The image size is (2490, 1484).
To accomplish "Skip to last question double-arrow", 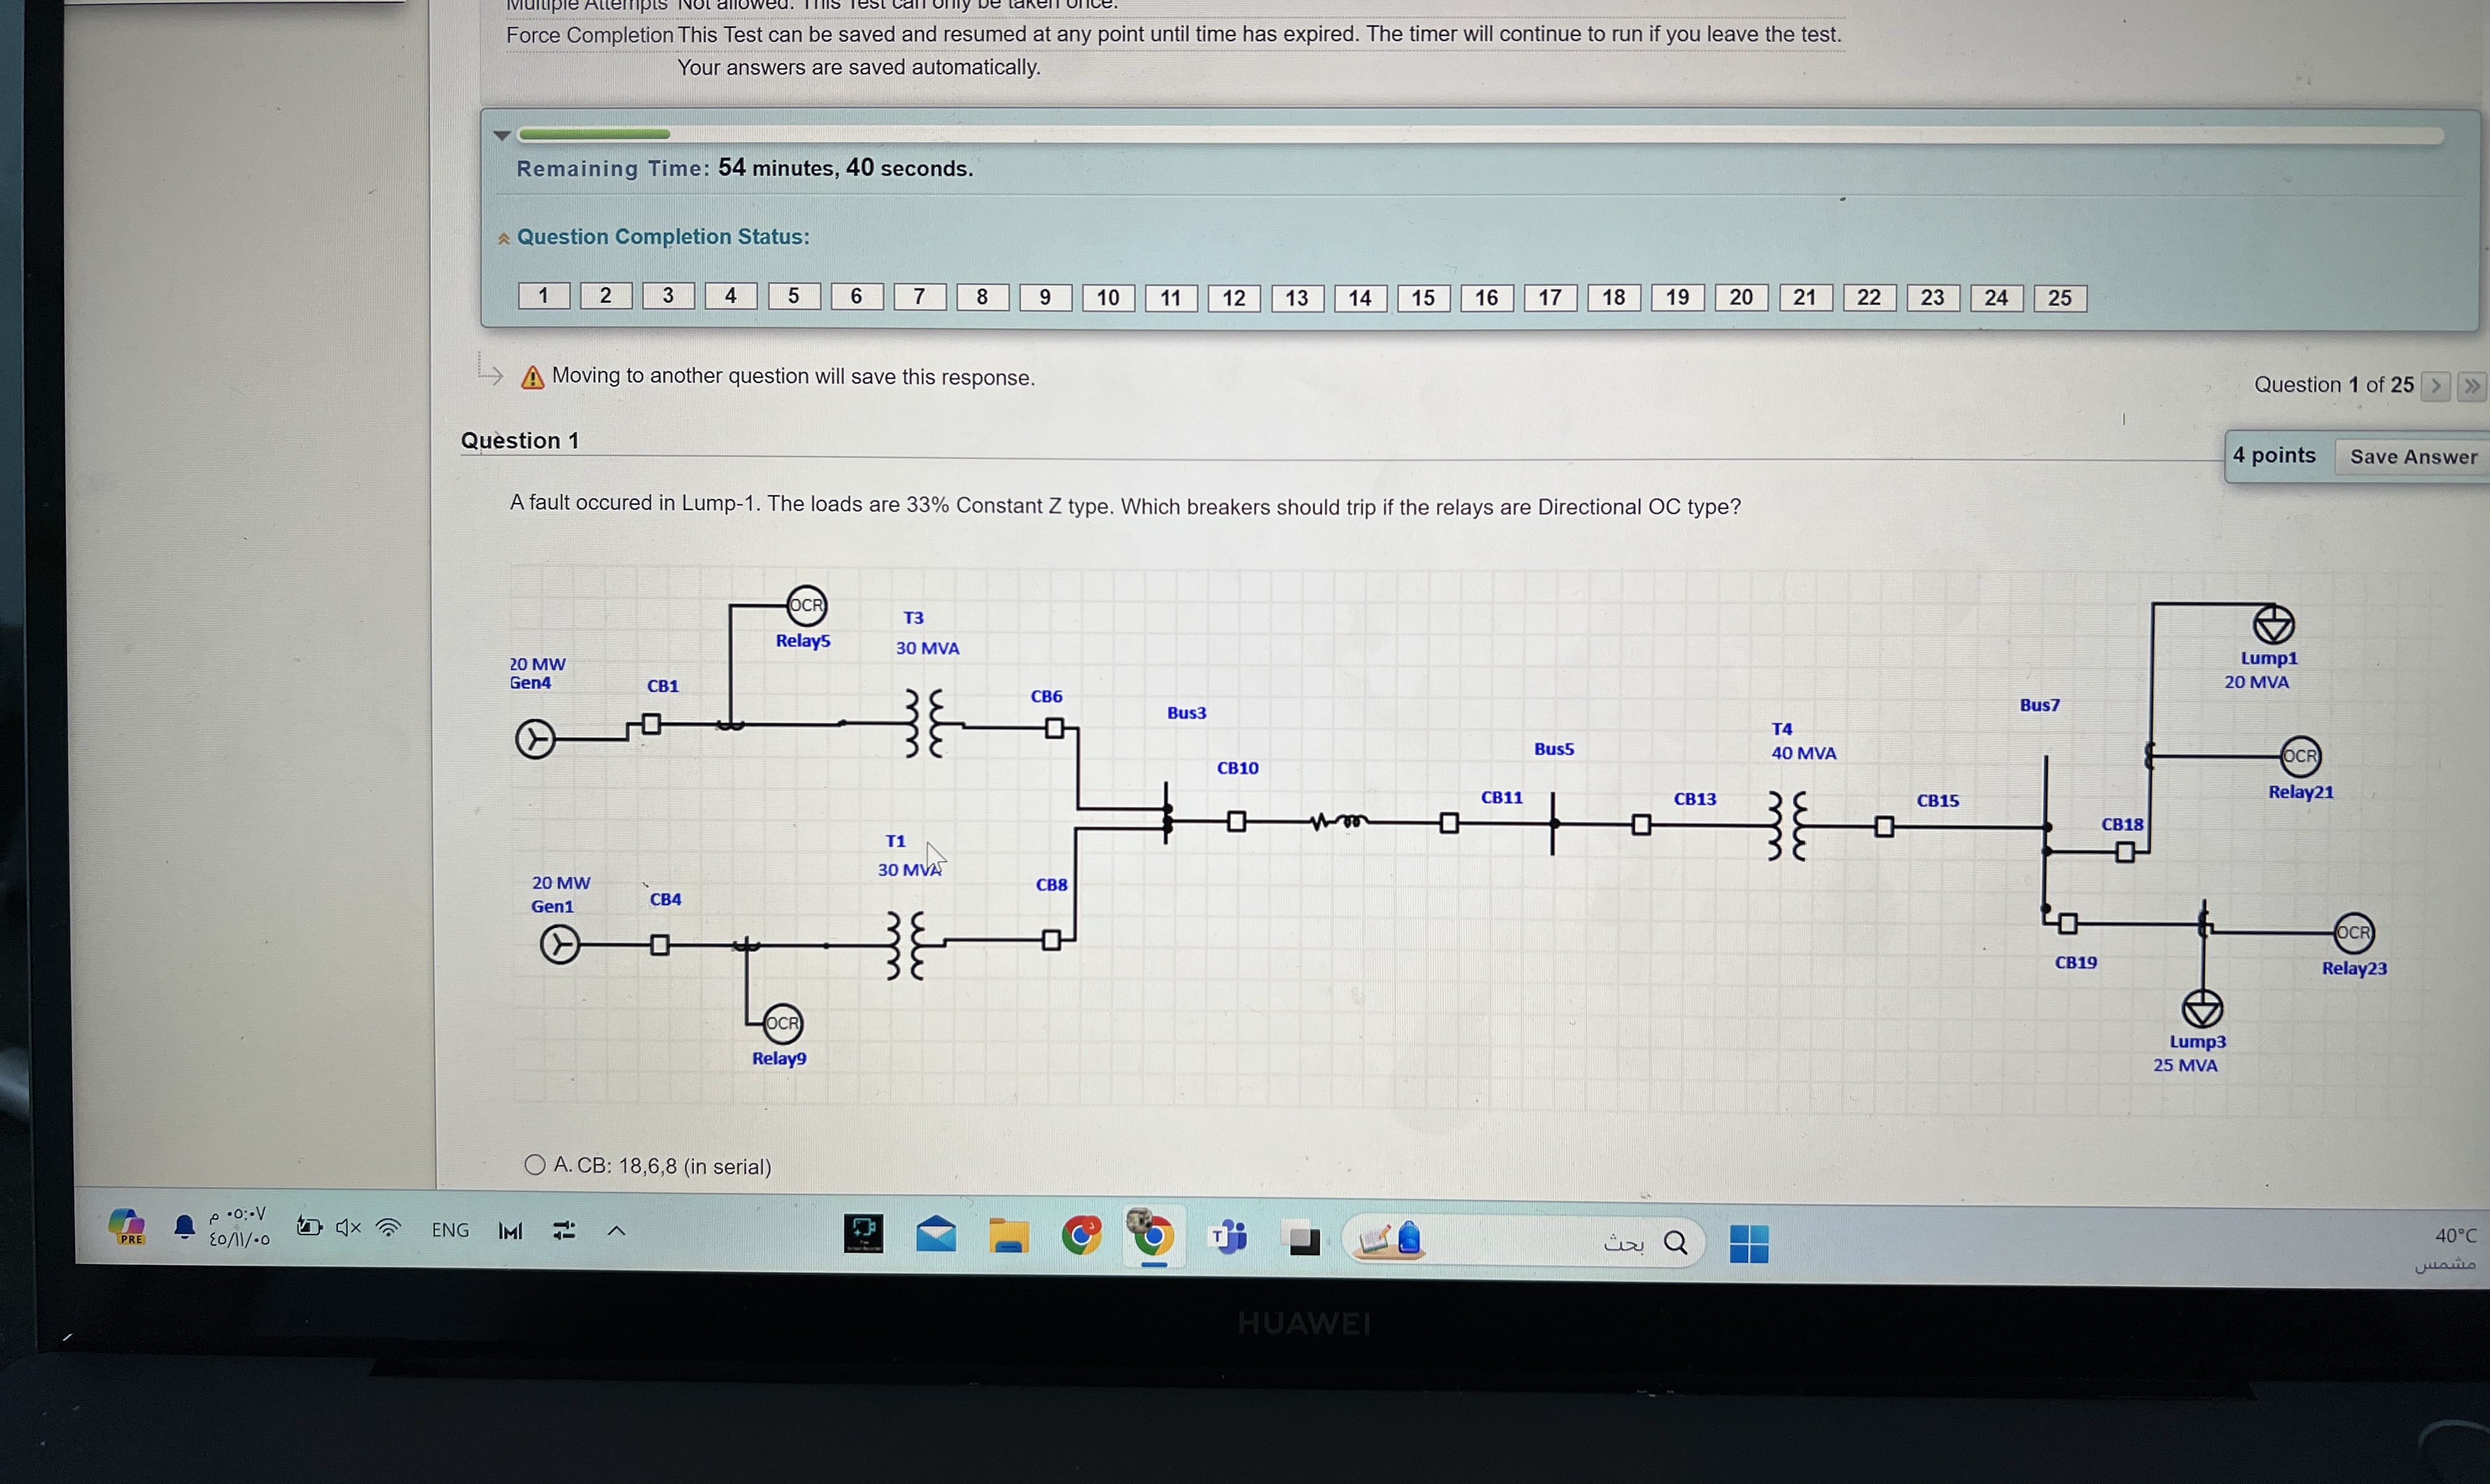I will 2472,386.
